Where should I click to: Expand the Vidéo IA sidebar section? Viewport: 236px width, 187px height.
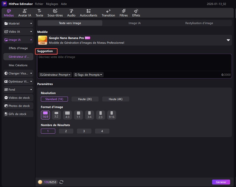pyautogui.click(x=18, y=32)
